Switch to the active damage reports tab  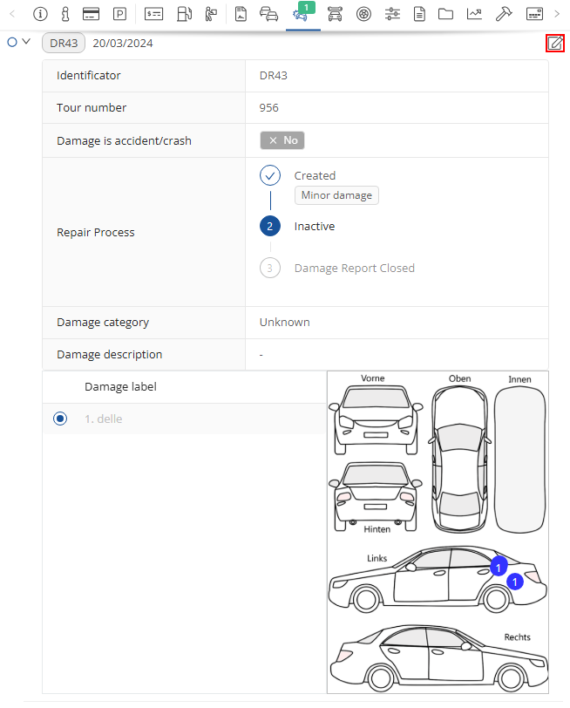pos(302,14)
